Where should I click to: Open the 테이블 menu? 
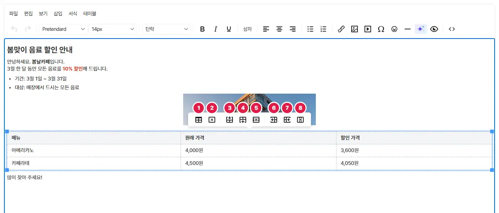[x=90, y=14]
